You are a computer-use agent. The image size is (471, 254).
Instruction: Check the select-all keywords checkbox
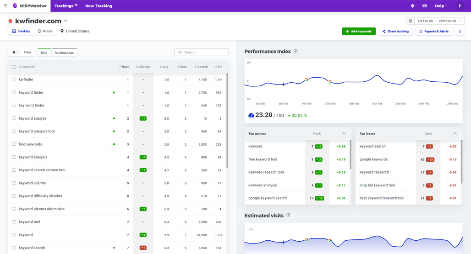(14, 67)
